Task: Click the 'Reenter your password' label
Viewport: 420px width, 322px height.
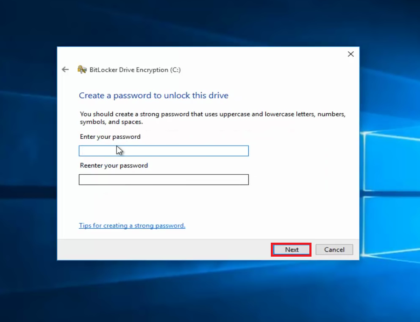Action: click(x=114, y=165)
